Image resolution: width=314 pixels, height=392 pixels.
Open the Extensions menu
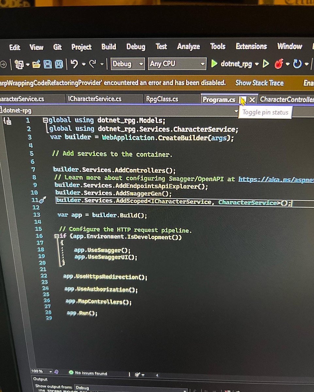(251, 46)
